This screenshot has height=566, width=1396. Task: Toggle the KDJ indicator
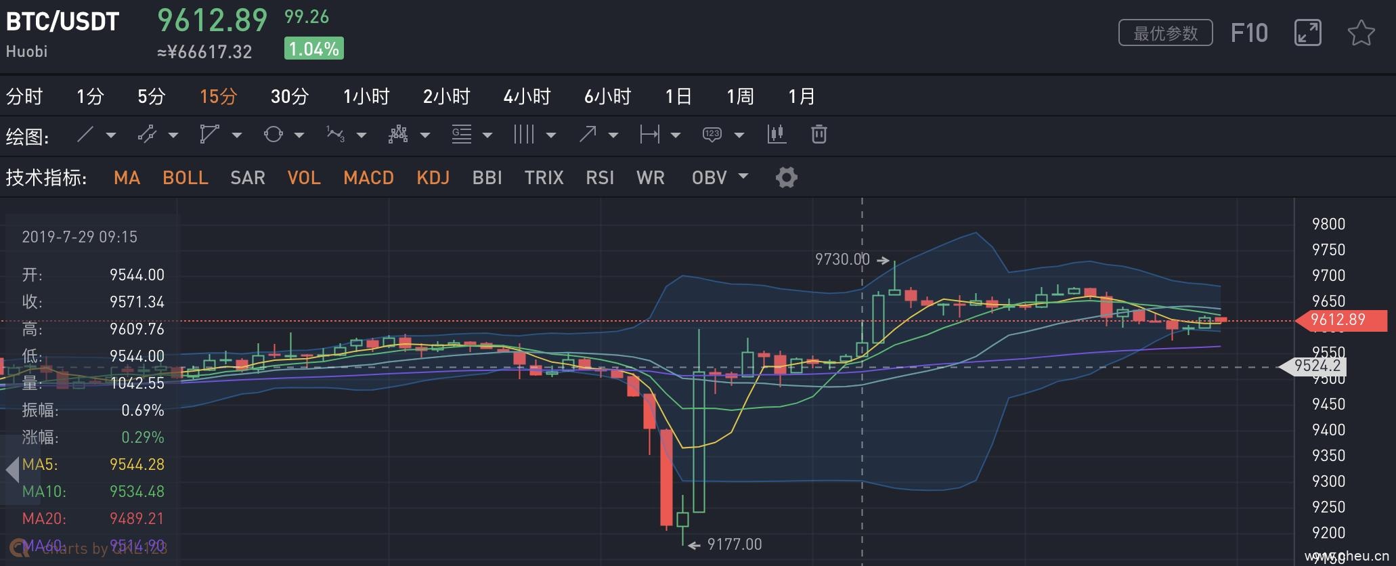(433, 177)
